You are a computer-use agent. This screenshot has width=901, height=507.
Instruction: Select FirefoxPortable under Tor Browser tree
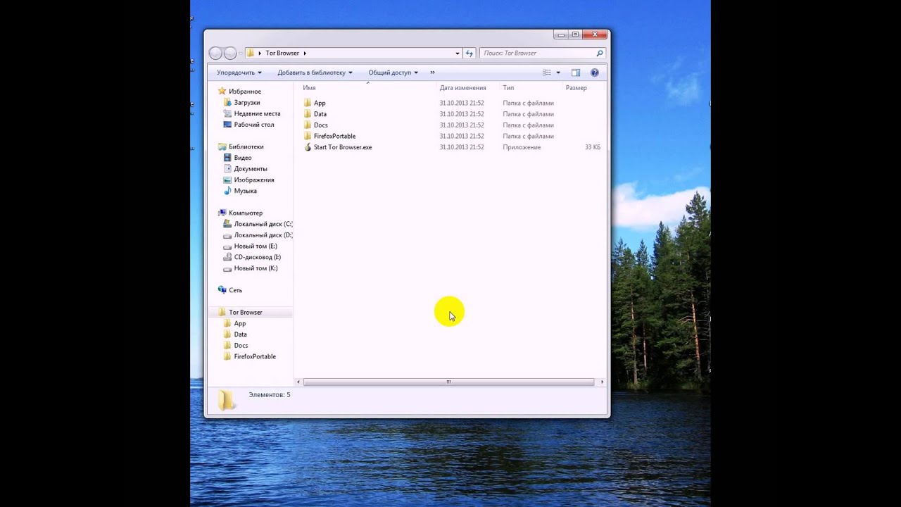tap(255, 356)
